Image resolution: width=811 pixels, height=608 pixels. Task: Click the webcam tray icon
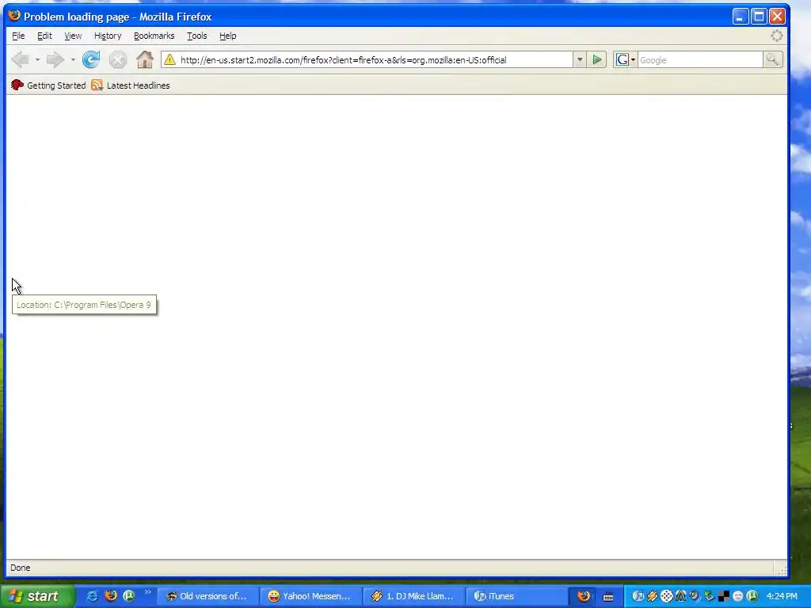695,596
